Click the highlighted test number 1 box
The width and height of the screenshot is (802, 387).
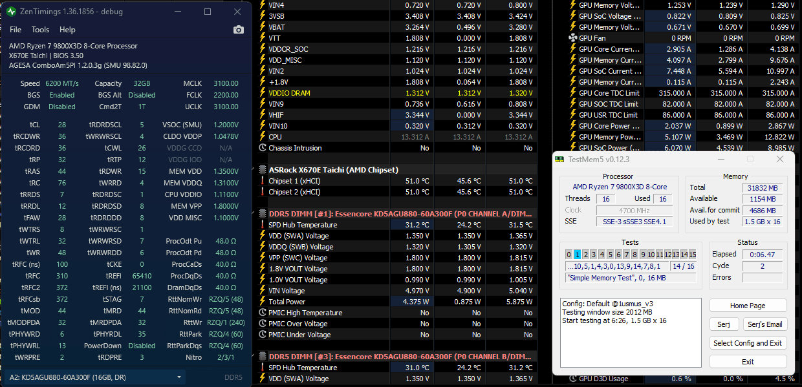(x=577, y=255)
